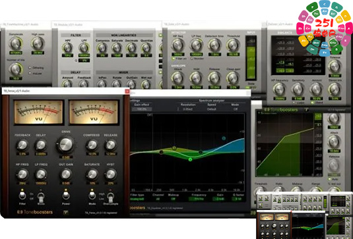Click the Gain effect value field
Screen dimensions: 353x239
[x=142, y=109]
